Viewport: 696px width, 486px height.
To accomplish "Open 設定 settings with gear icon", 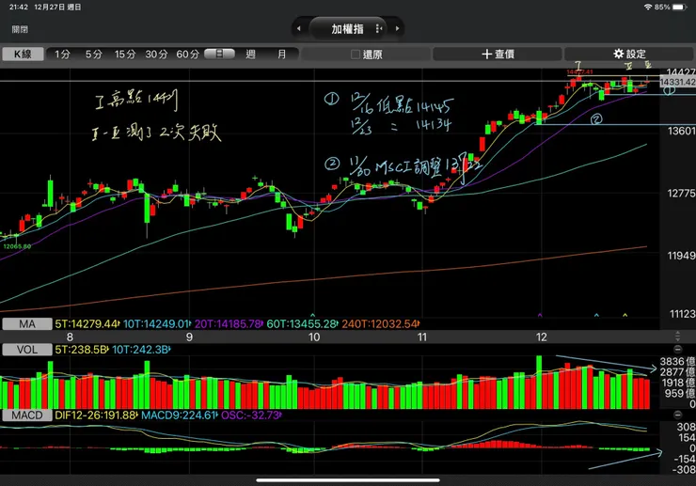I will pyautogui.click(x=629, y=55).
